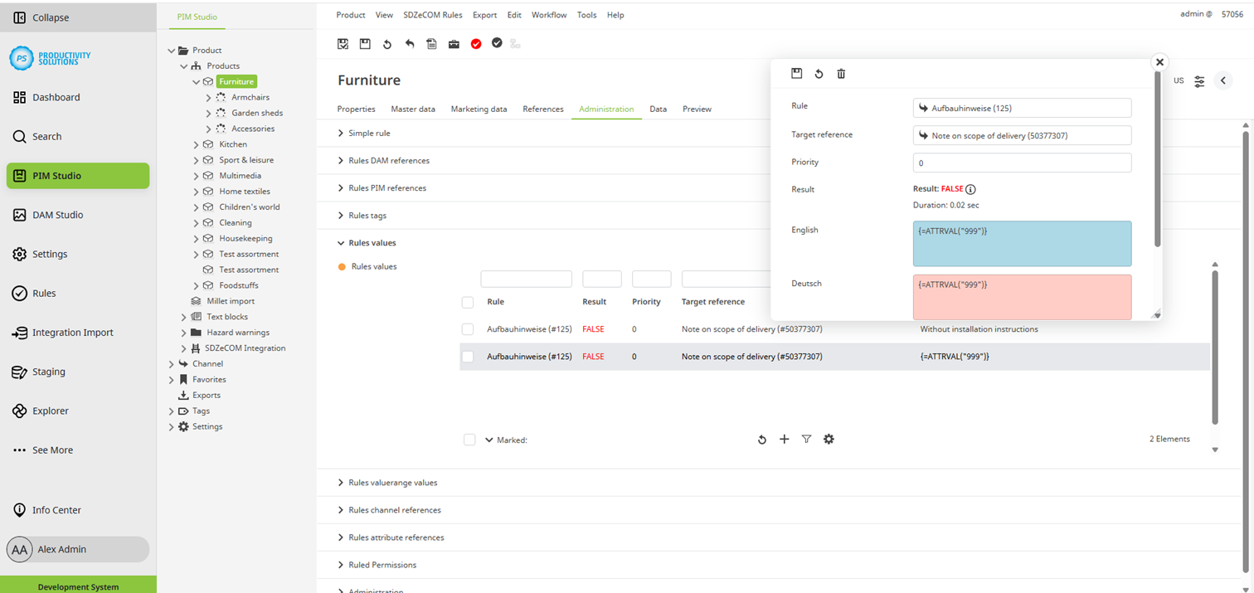Expand the Kitchen tree node
Image resolution: width=1254 pixels, height=593 pixels.
(197, 144)
